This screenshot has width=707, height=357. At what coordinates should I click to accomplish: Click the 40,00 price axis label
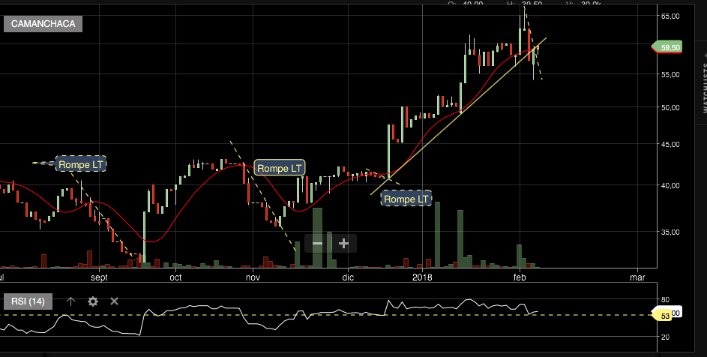coord(670,185)
